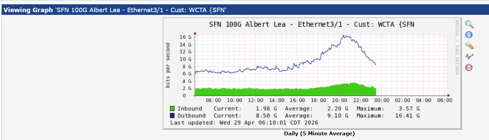Open graph properties with the wrench icon
The image size is (489, 140).
click(469, 46)
